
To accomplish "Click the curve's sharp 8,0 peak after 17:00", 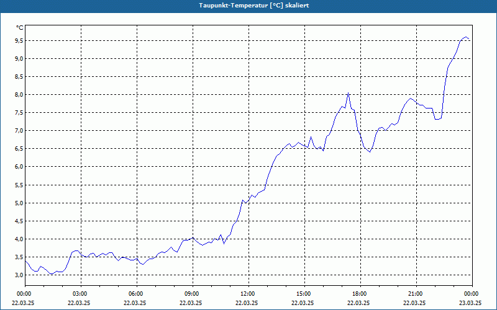I will pos(348,93).
